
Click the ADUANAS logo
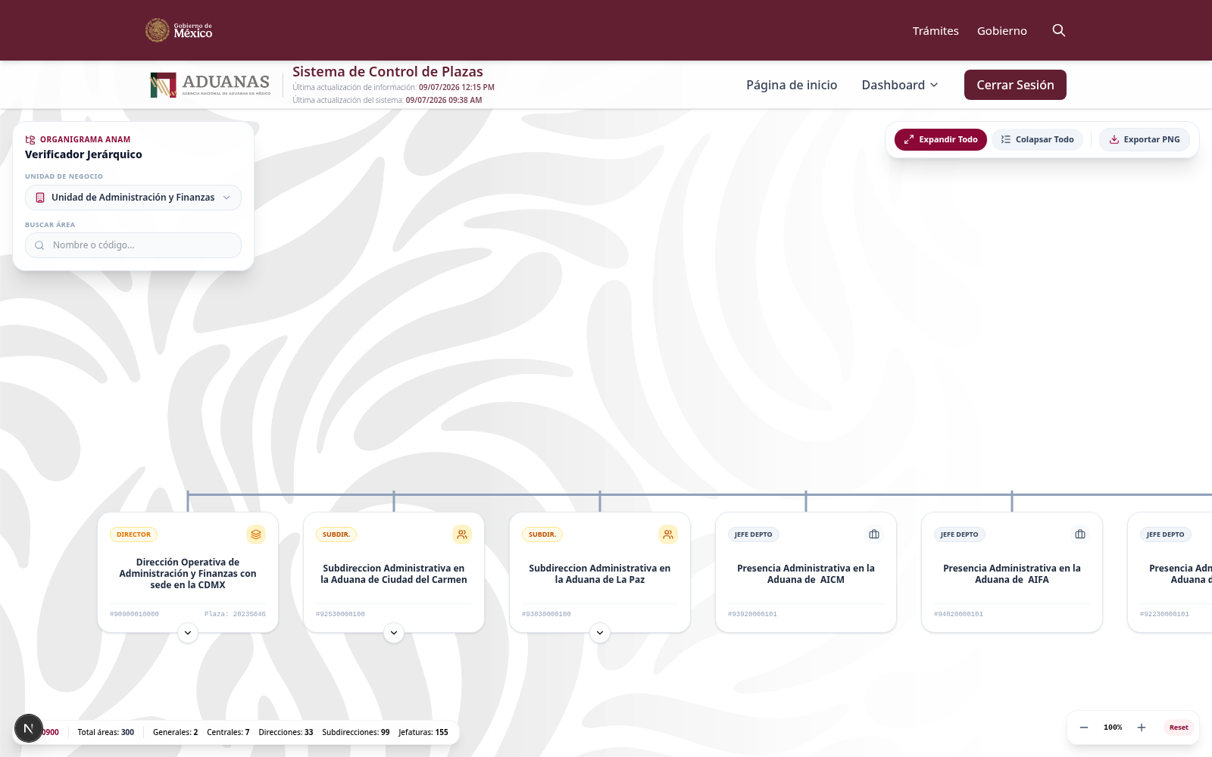tap(211, 85)
